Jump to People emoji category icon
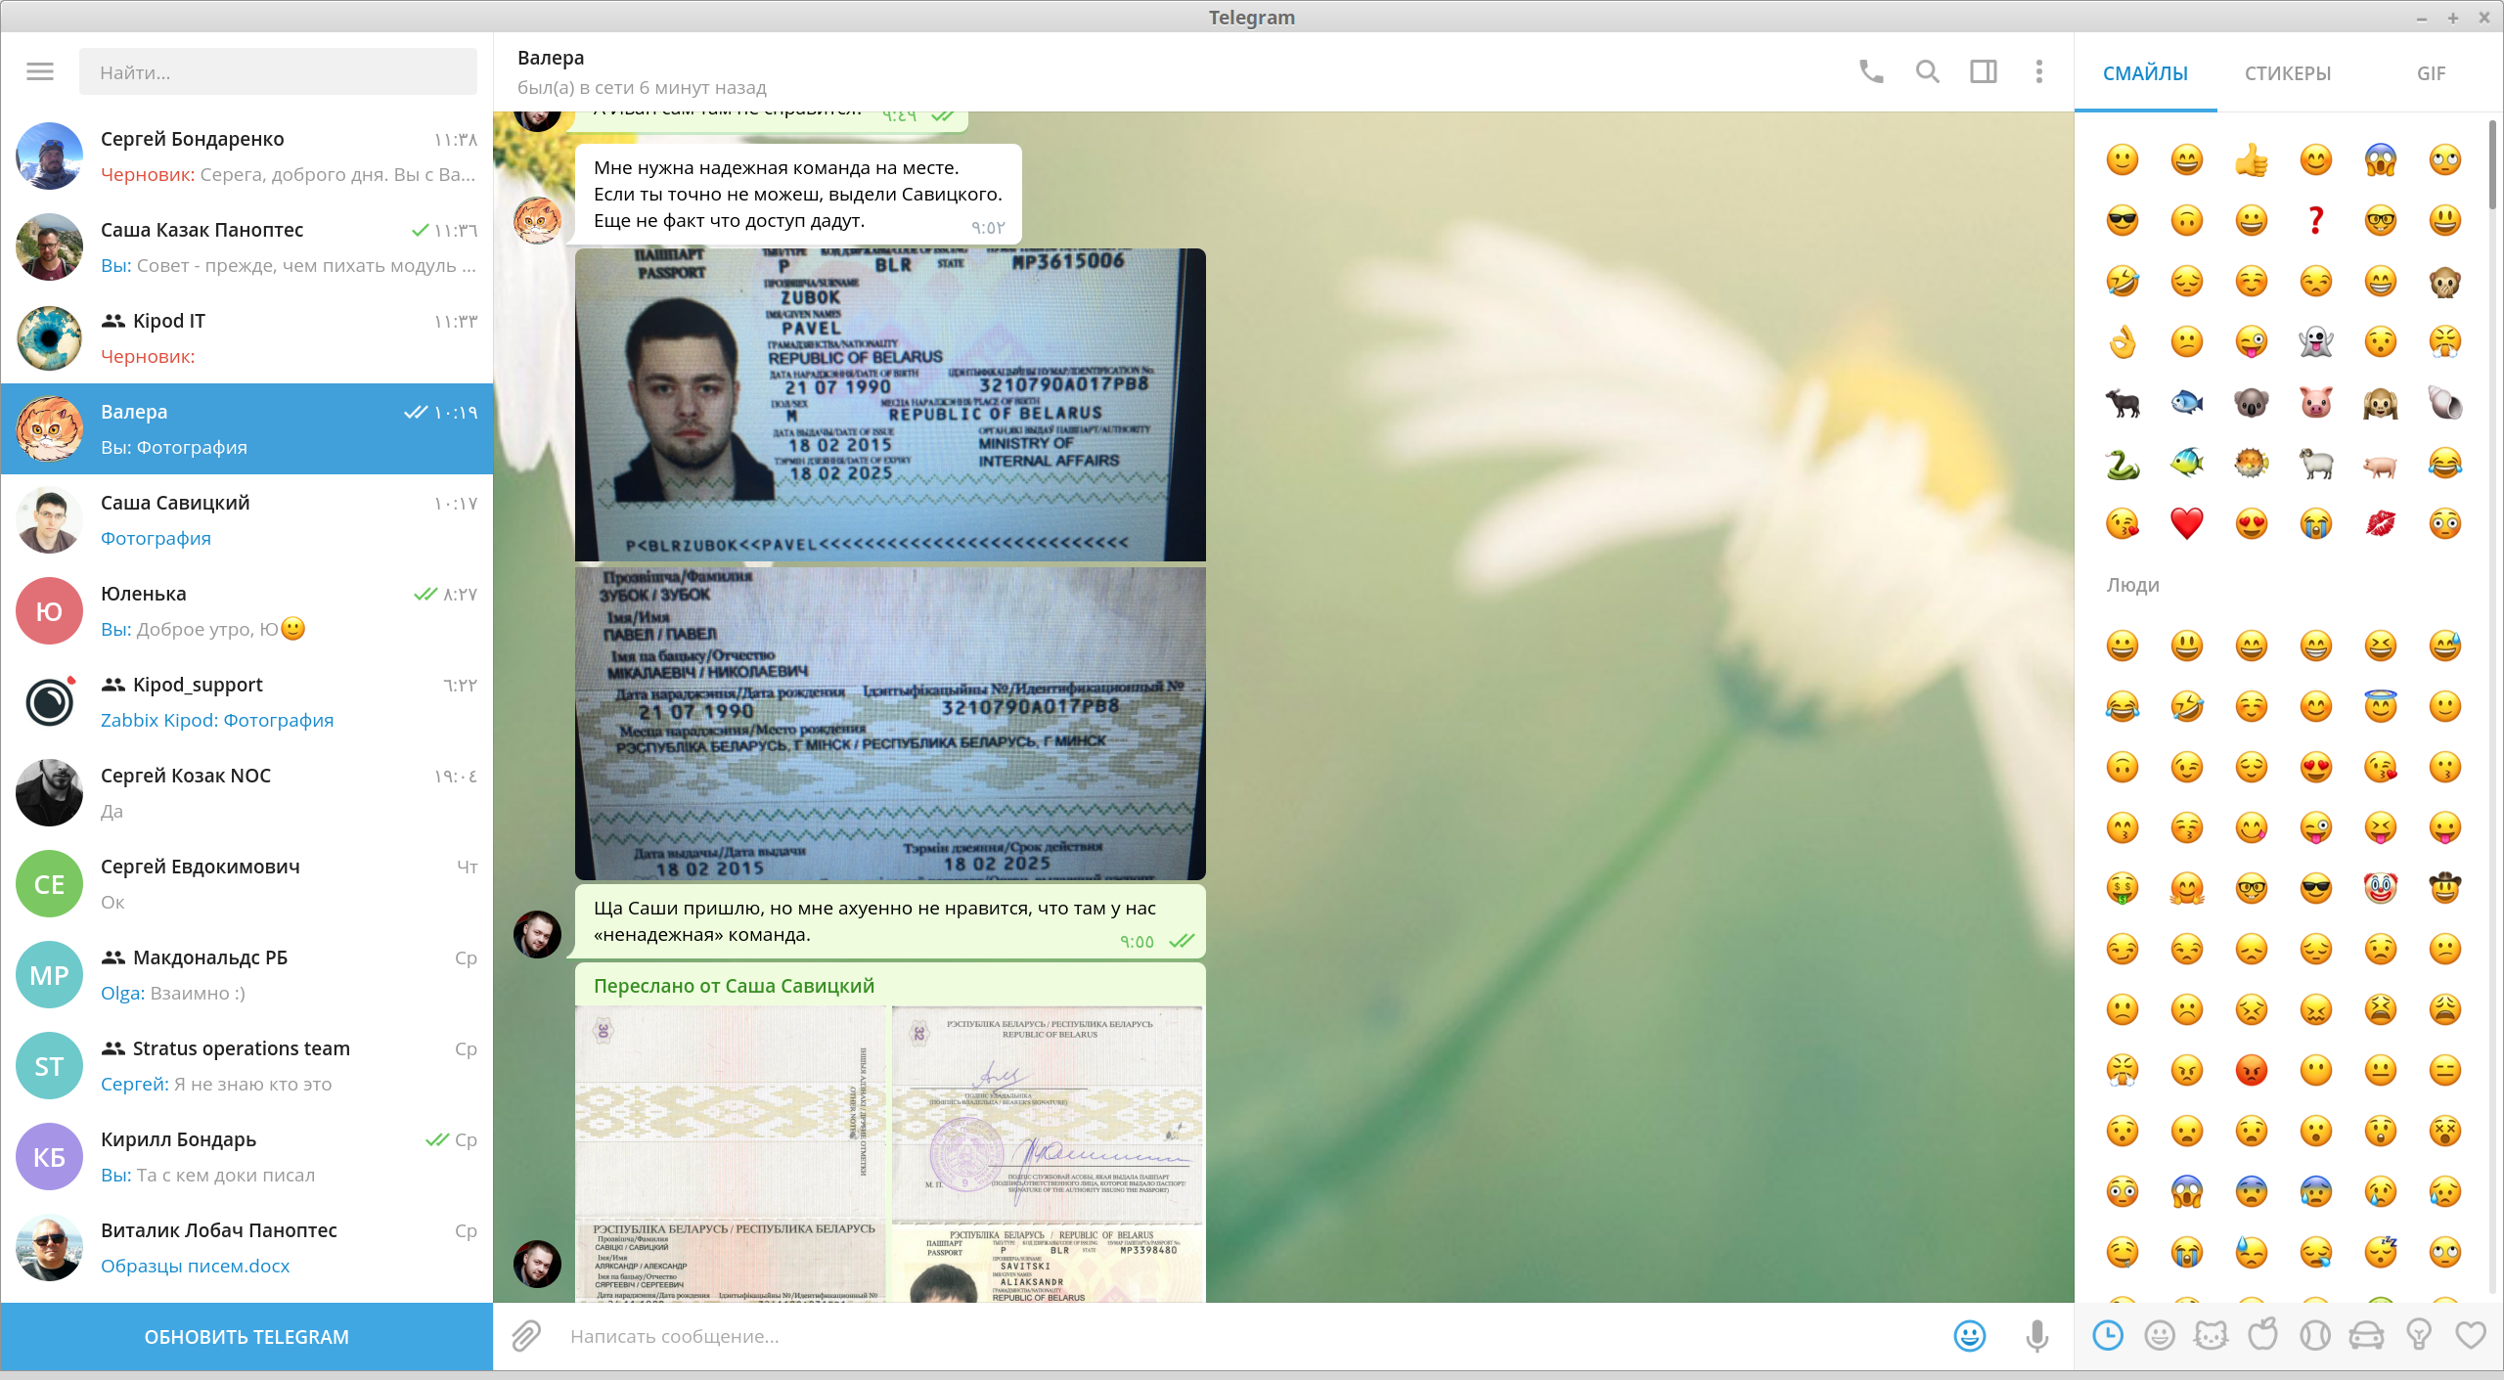Image resolution: width=2504 pixels, height=1380 pixels. 2160,1335
